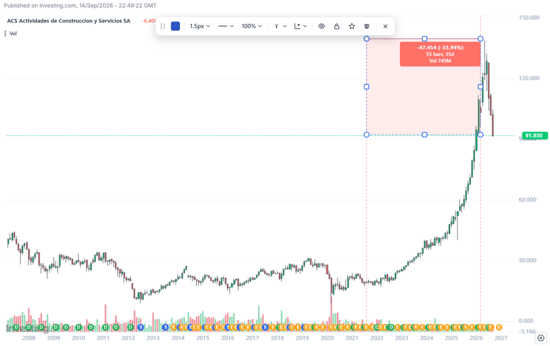Select the top-left circle handle of price range
The width and height of the screenshot is (550, 346).
366,39
